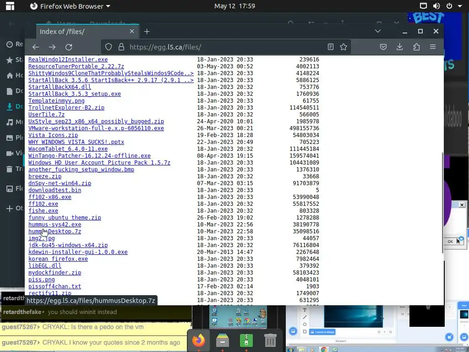Image resolution: width=469 pixels, height=352 pixels.
Task: Open Pictures in the file manager sidebar
Action: [15, 137]
